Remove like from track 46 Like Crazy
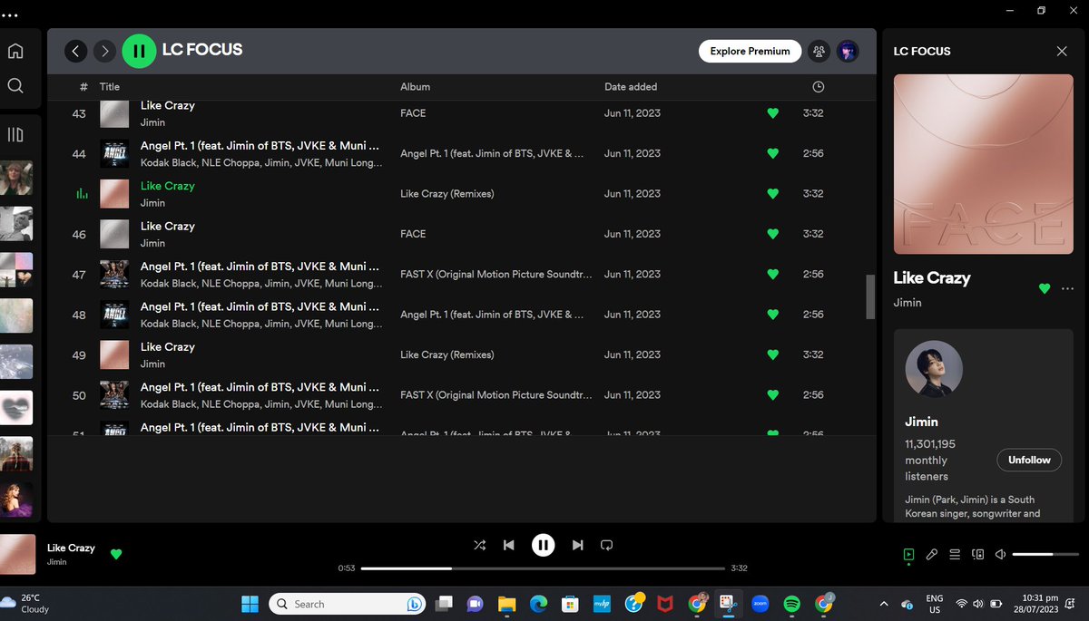 click(x=773, y=234)
